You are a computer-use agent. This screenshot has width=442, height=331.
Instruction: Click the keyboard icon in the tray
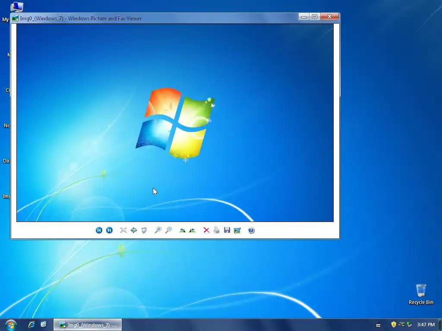[x=378, y=325]
